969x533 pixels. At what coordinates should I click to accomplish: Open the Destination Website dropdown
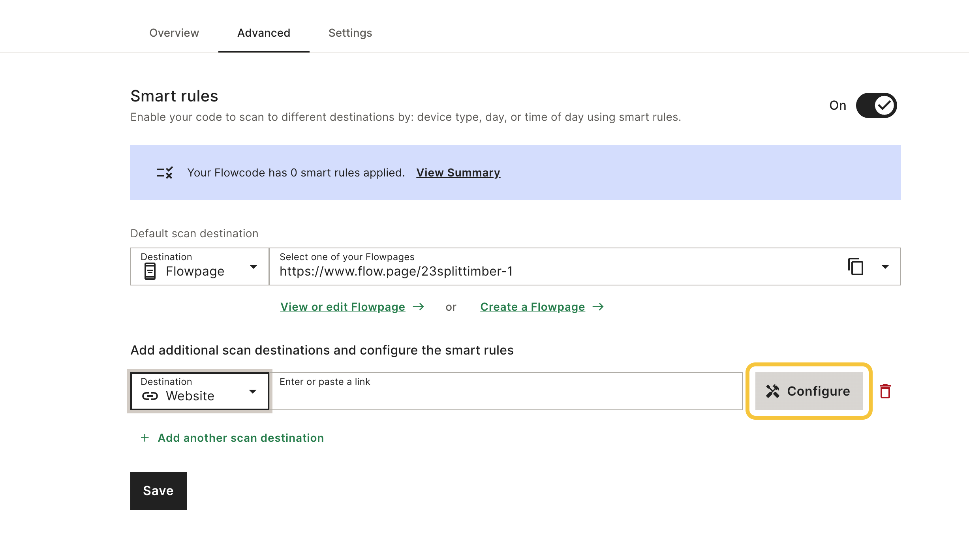click(200, 391)
